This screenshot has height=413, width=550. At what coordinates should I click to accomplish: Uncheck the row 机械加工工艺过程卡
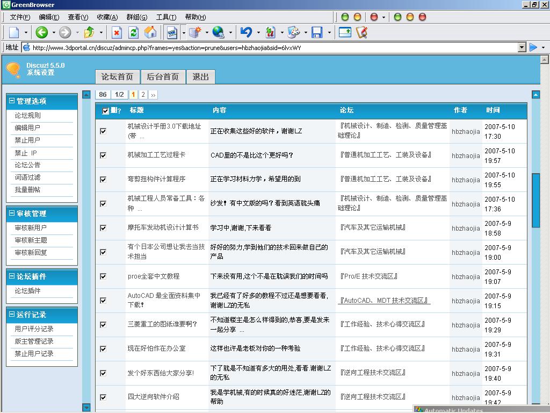click(x=103, y=155)
